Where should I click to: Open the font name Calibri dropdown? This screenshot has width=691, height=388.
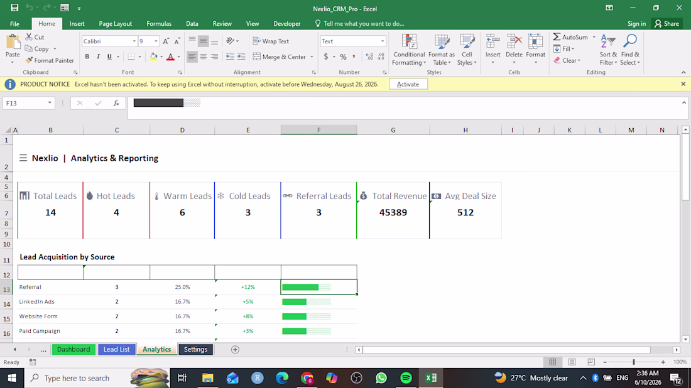(134, 41)
